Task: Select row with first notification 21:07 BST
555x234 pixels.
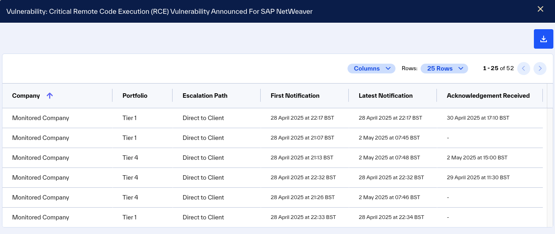Action: (x=273, y=138)
